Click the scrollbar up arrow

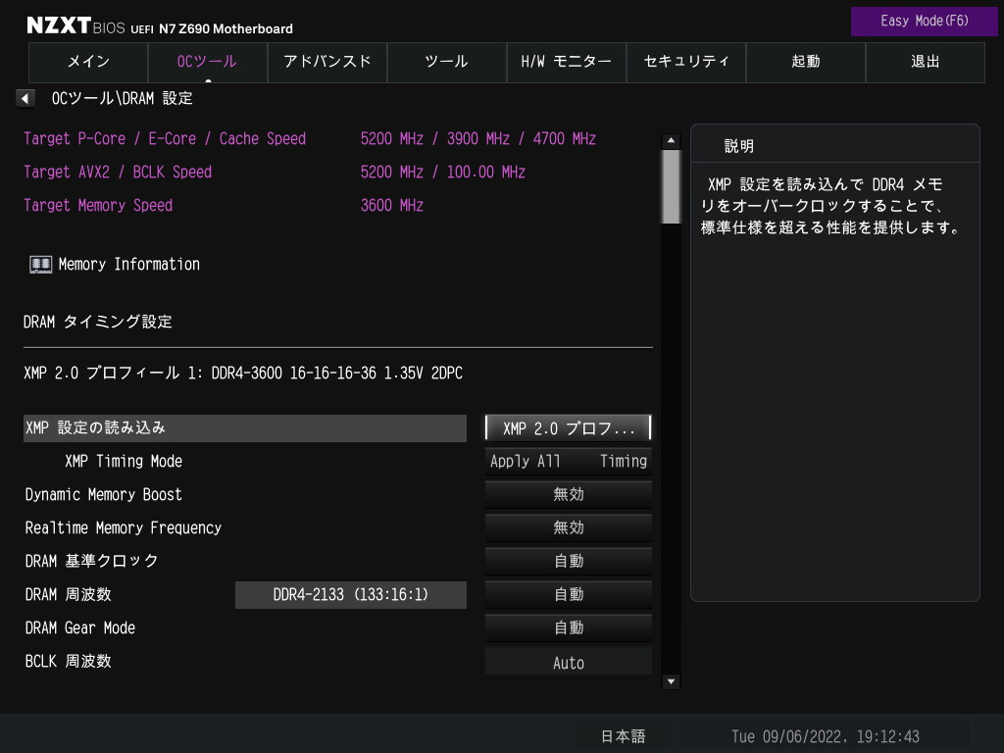pos(671,140)
